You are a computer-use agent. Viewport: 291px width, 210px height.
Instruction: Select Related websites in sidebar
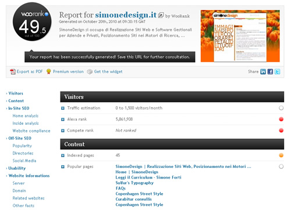[29, 198]
